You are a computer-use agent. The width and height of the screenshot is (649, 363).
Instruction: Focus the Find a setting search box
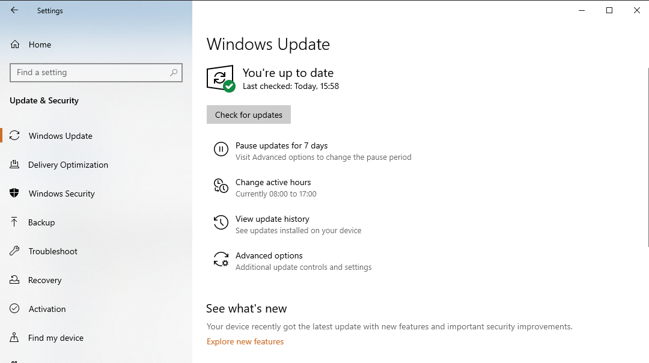click(x=96, y=73)
